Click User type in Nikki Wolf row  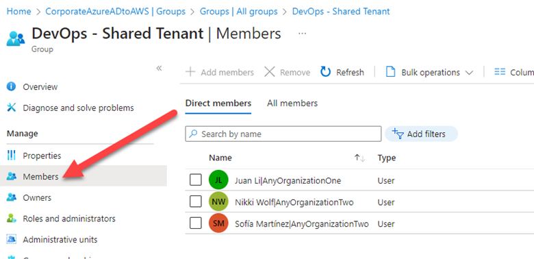[386, 202]
